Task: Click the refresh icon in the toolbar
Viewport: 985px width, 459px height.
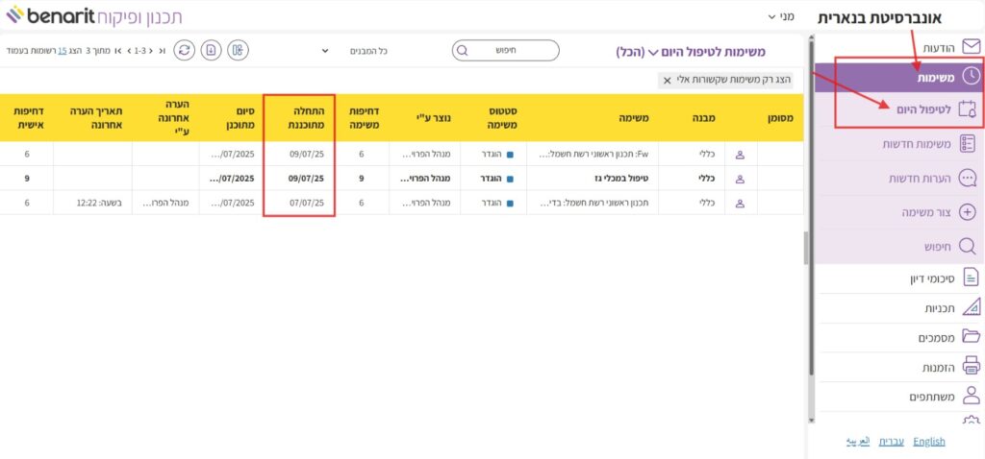Action: click(x=184, y=50)
